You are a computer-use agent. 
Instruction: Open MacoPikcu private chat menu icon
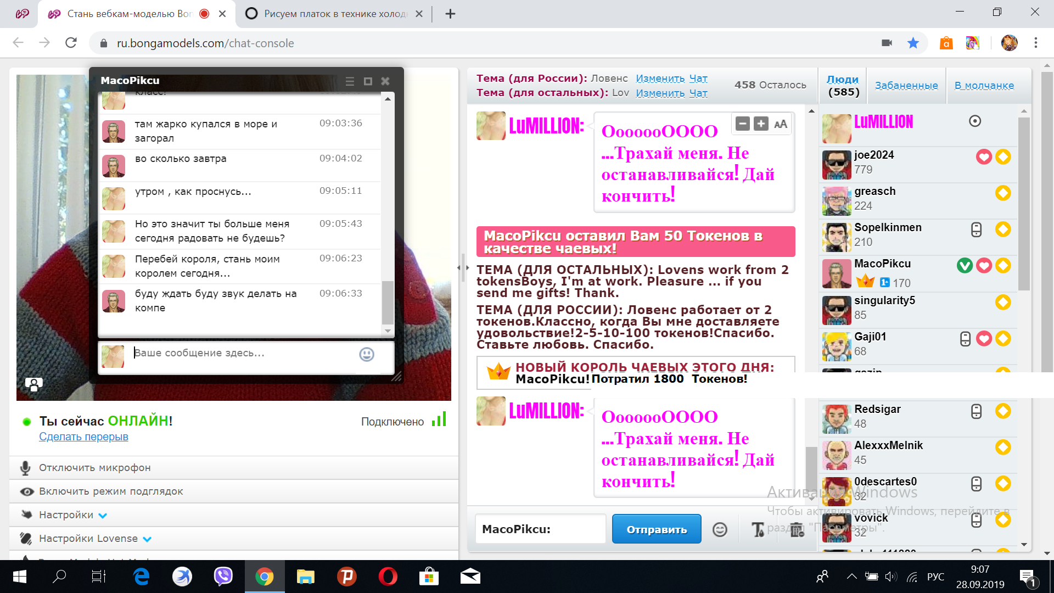point(350,81)
